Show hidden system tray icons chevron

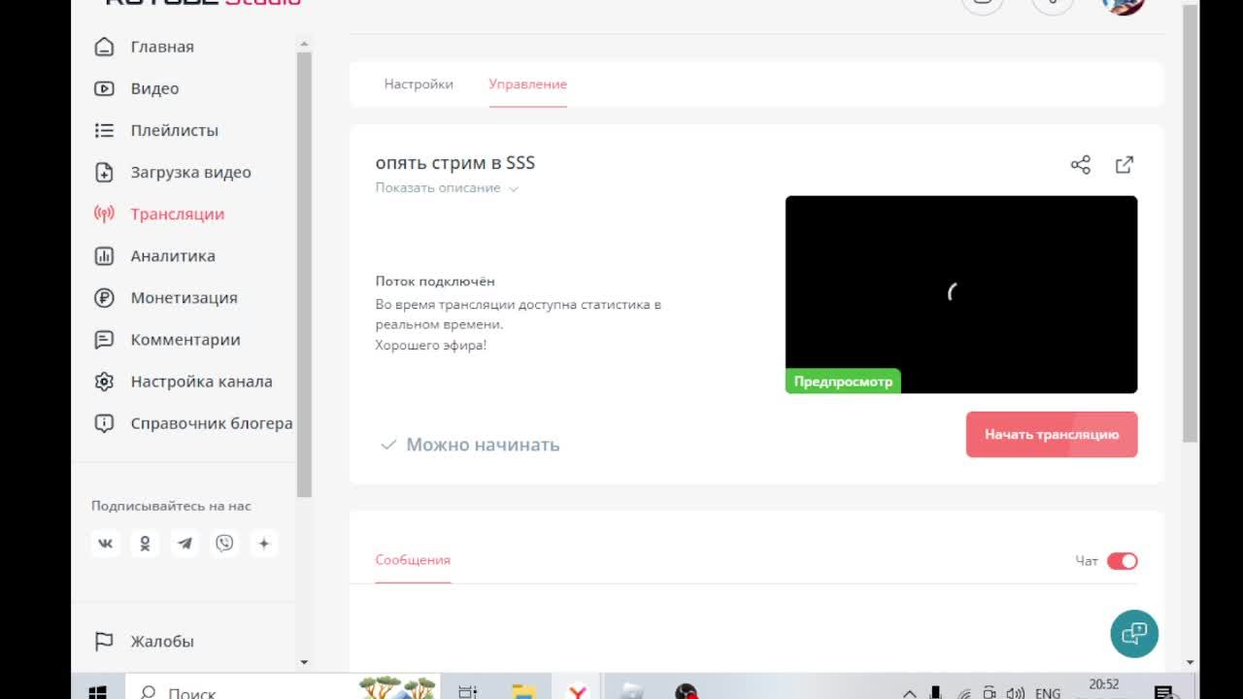coord(910,693)
